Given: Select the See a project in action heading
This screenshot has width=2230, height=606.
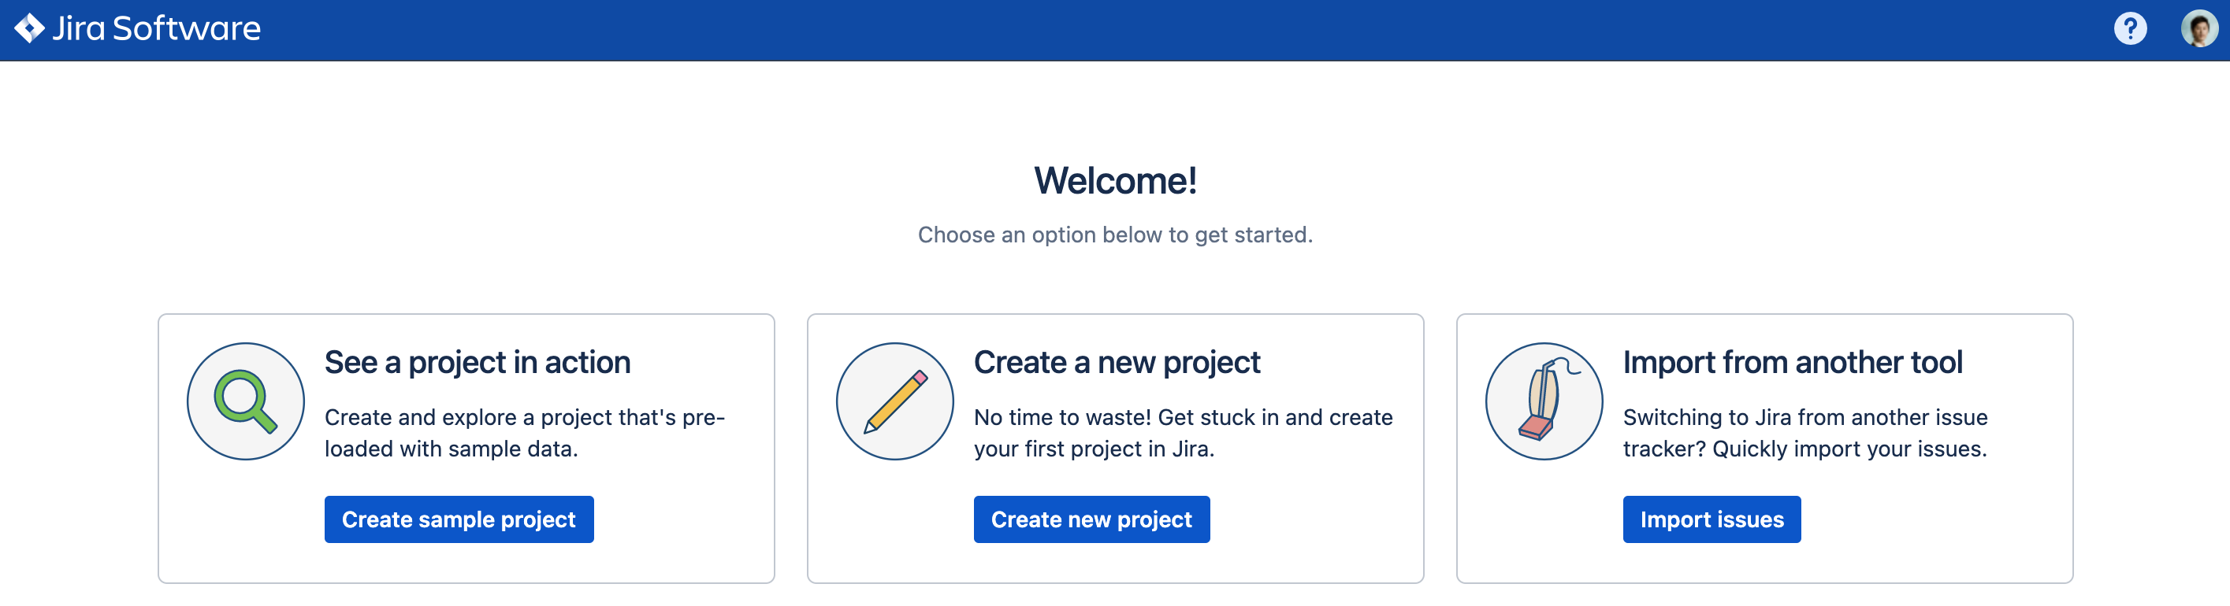Looking at the screenshot, I should (477, 362).
